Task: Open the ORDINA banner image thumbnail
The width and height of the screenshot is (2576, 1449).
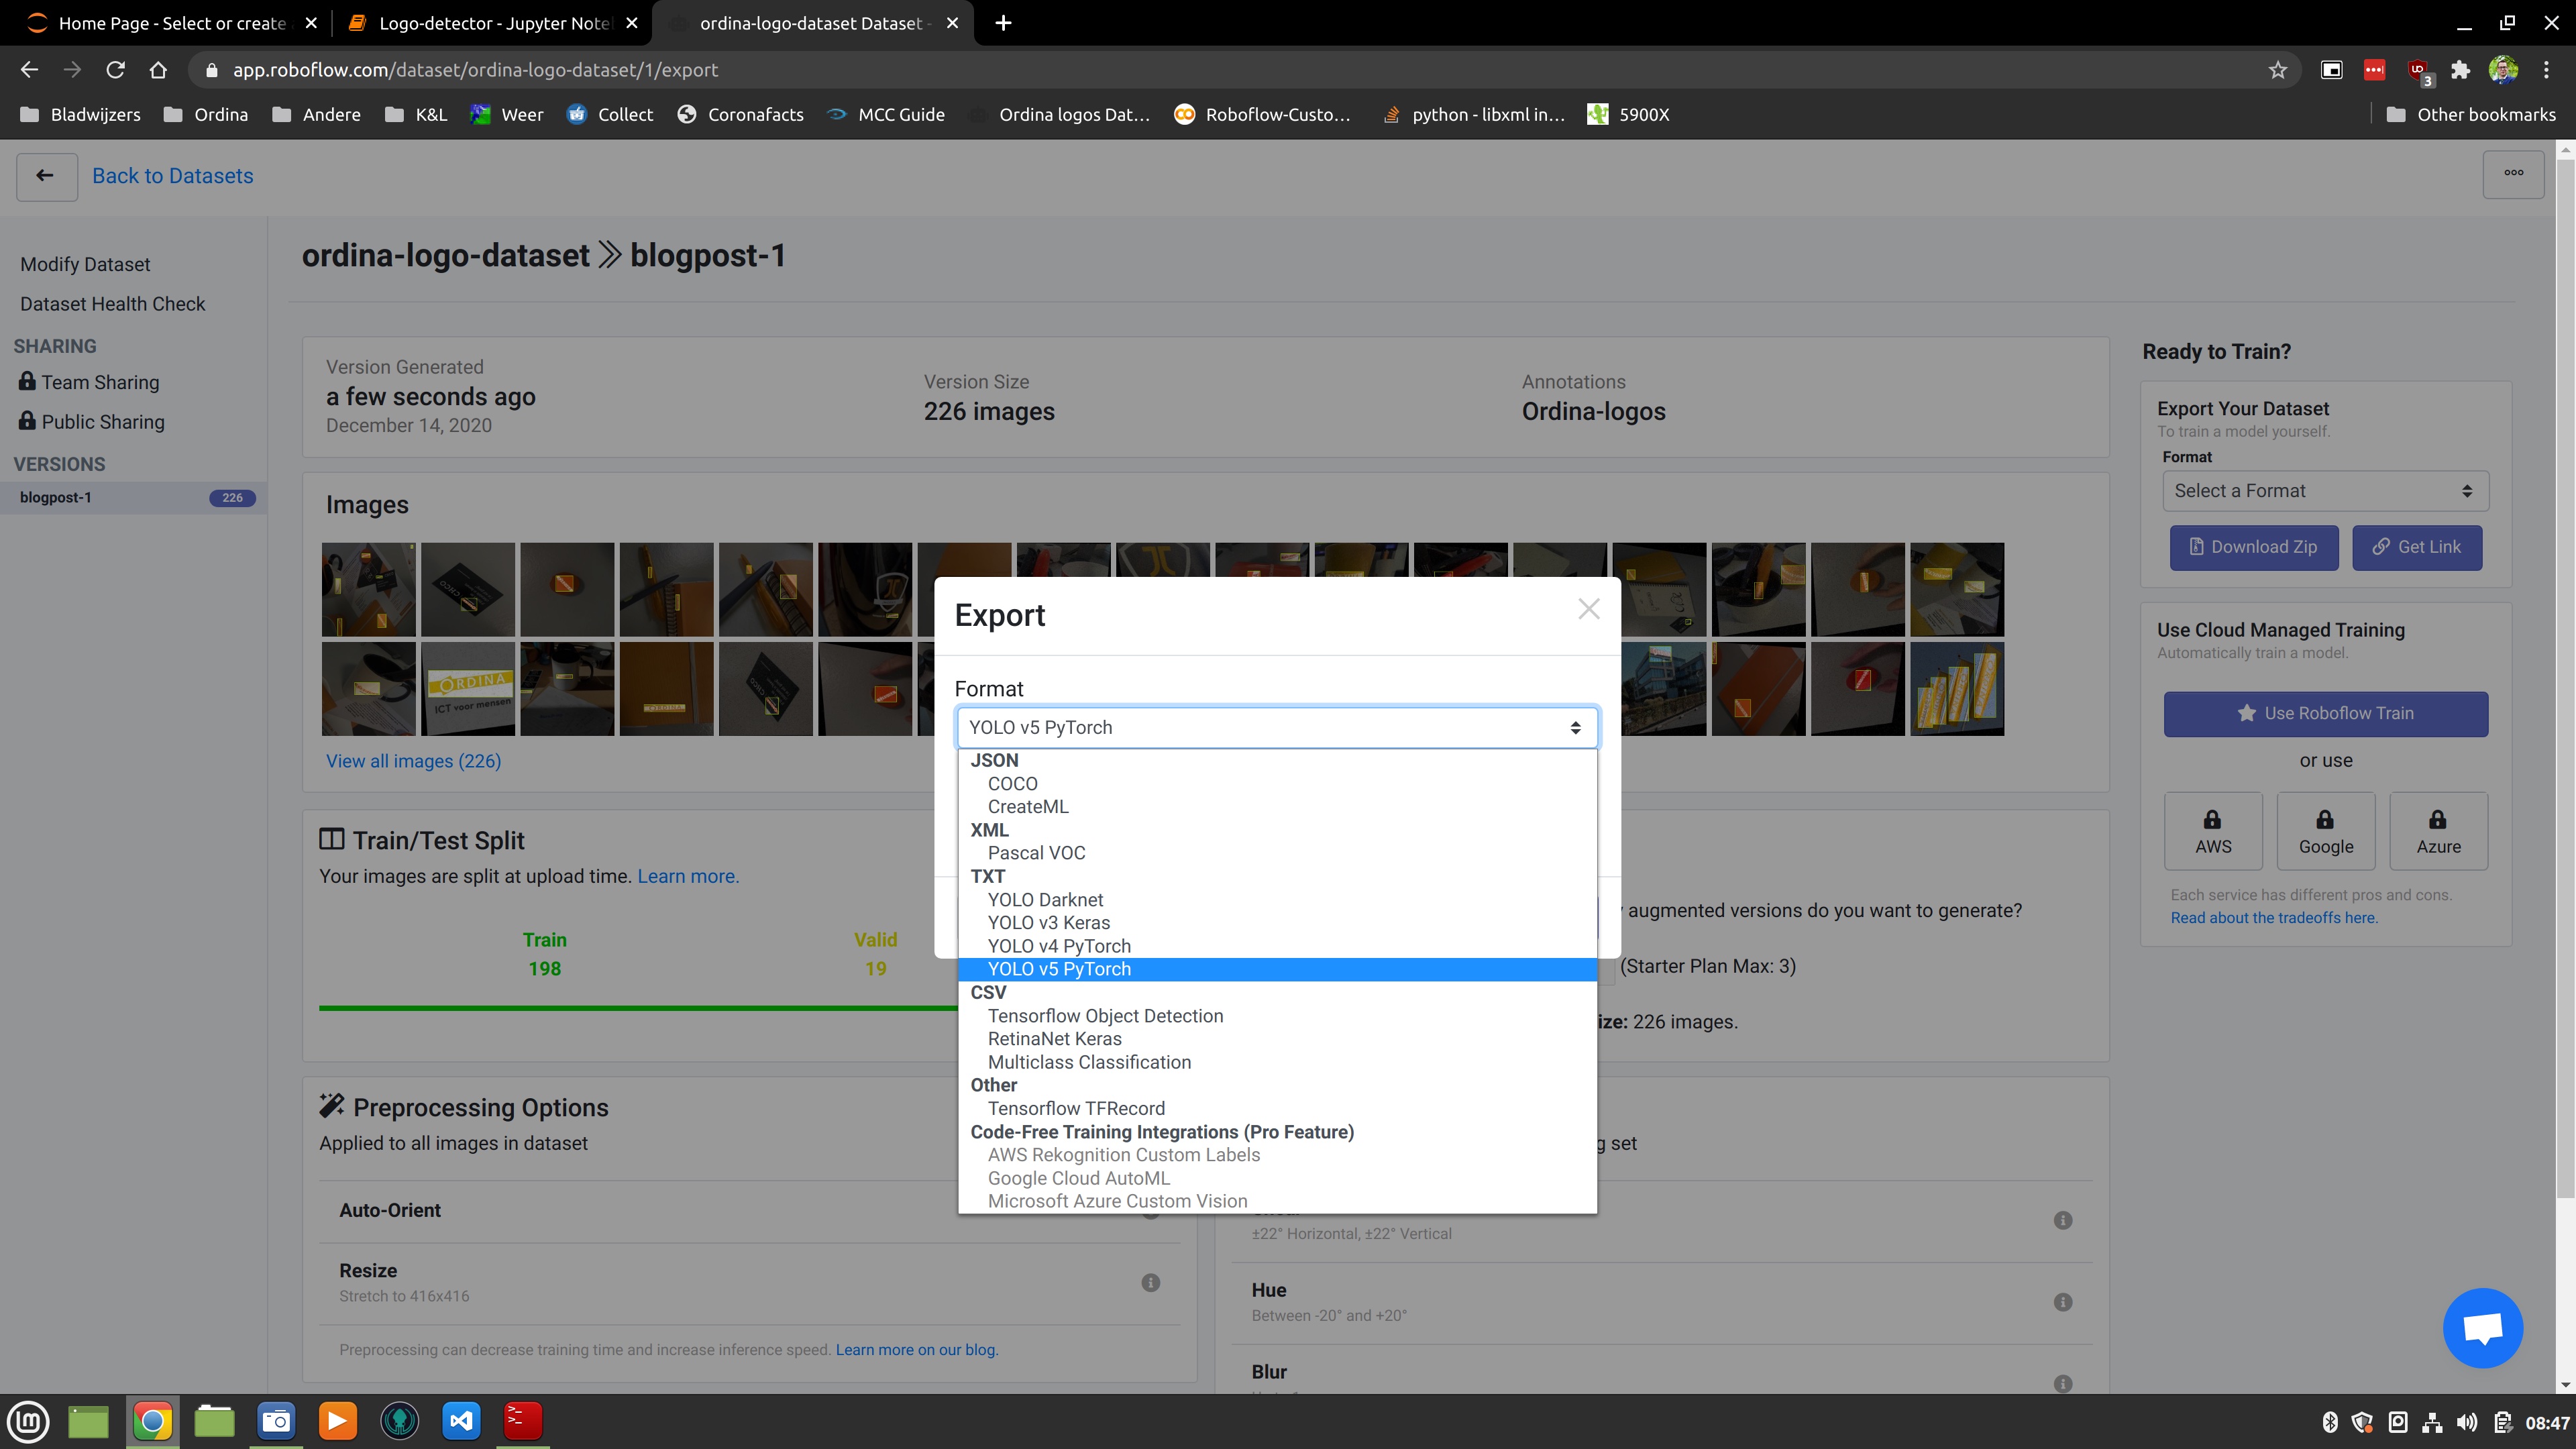Action: pos(468,689)
